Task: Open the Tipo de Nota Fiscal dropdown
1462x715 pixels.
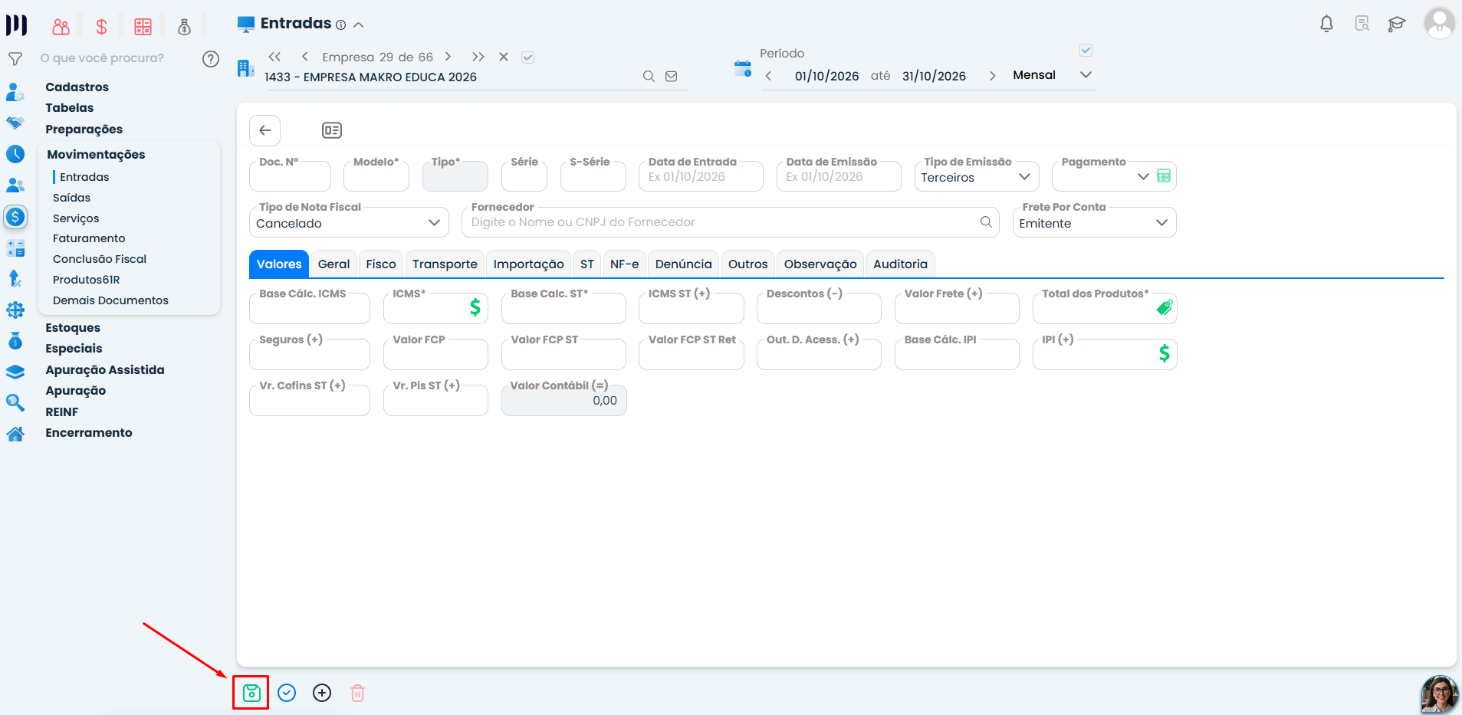Action: (x=349, y=223)
